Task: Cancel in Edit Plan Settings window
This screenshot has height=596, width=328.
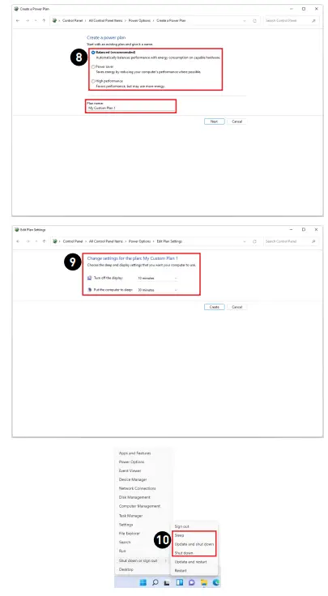Action: click(236, 307)
